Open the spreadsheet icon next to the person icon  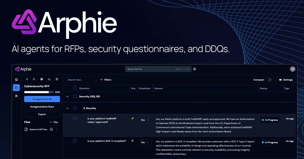(x=42, y=79)
